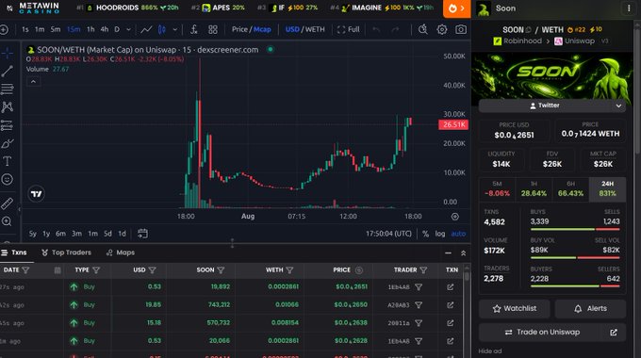Image resolution: width=641 pixels, height=358 pixels.
Task: Switch to the Maps tab
Action: click(121, 252)
